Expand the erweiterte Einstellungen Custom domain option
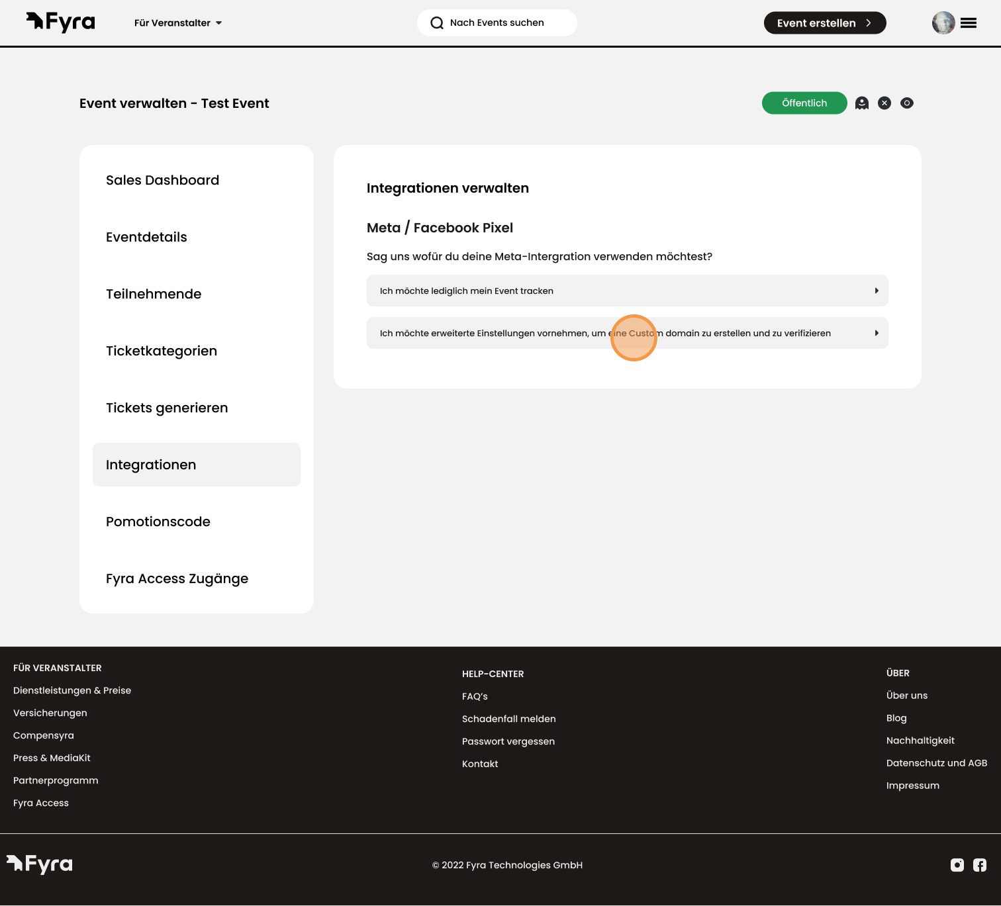 [628, 333]
